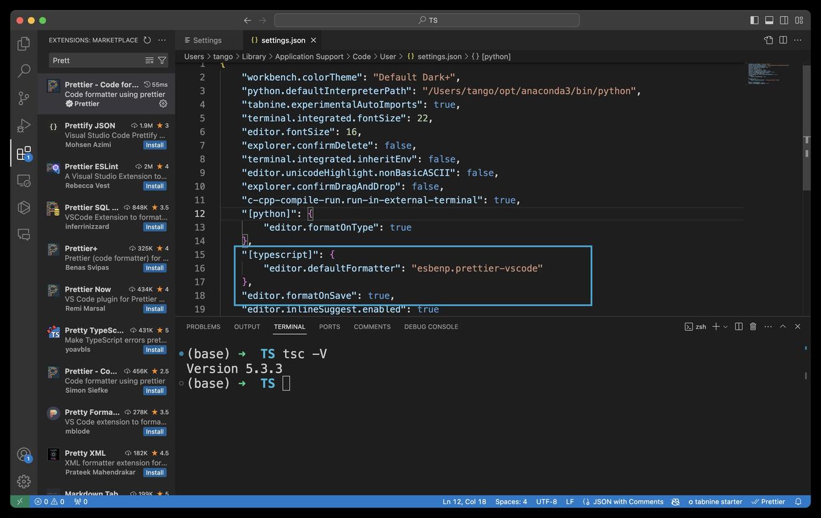Open the Explorer view in activity bar

pos(24,44)
